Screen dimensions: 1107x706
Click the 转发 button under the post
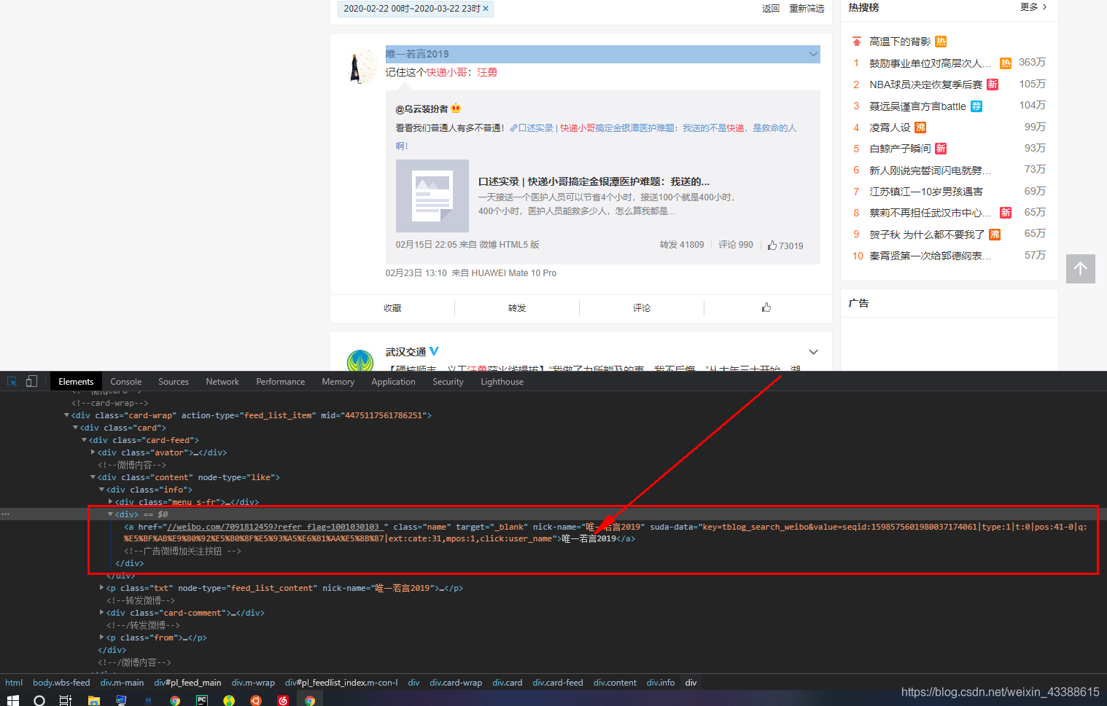click(x=517, y=308)
